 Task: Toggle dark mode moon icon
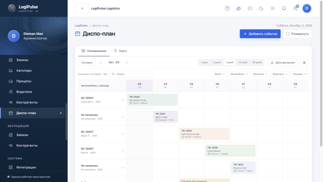[x=261, y=8]
